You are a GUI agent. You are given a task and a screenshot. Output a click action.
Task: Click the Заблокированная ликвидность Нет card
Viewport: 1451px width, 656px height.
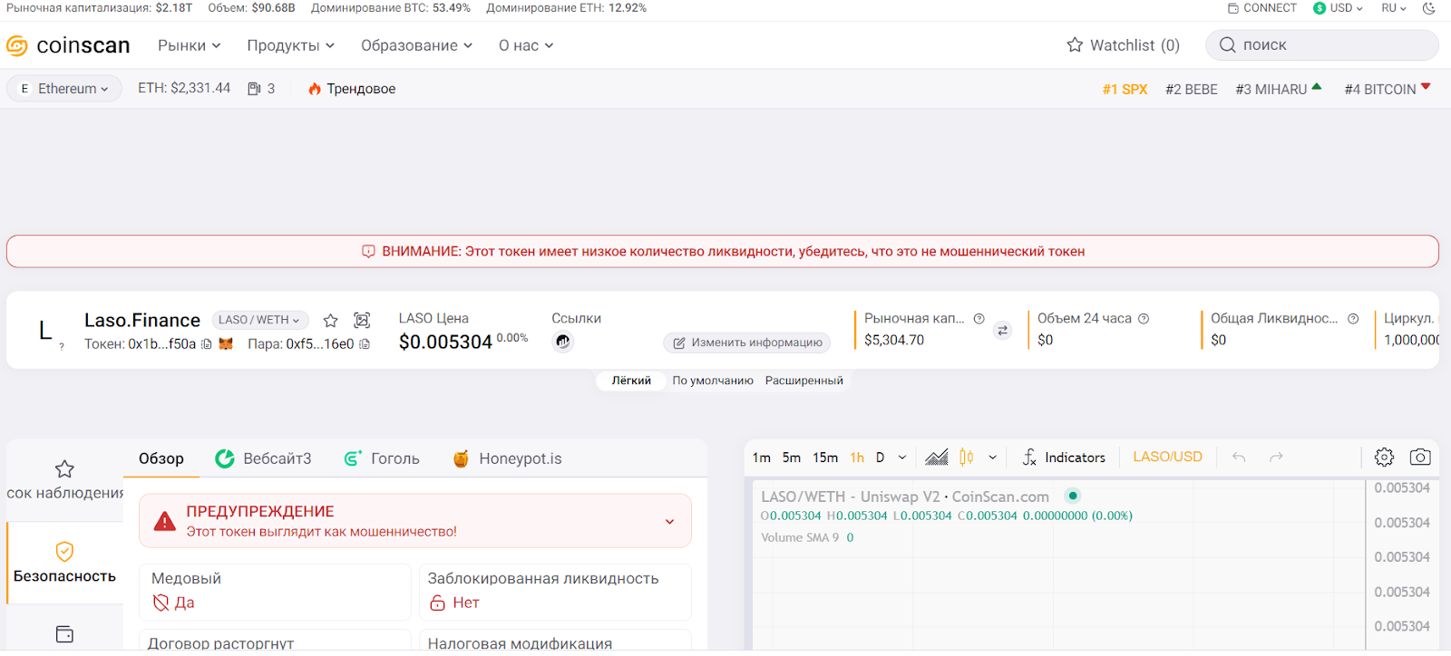[555, 592]
